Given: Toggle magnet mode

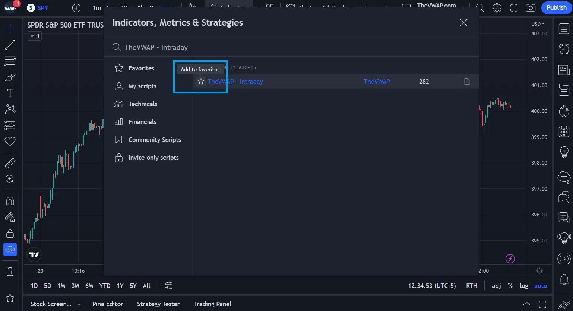Looking at the screenshot, I should click(10, 201).
